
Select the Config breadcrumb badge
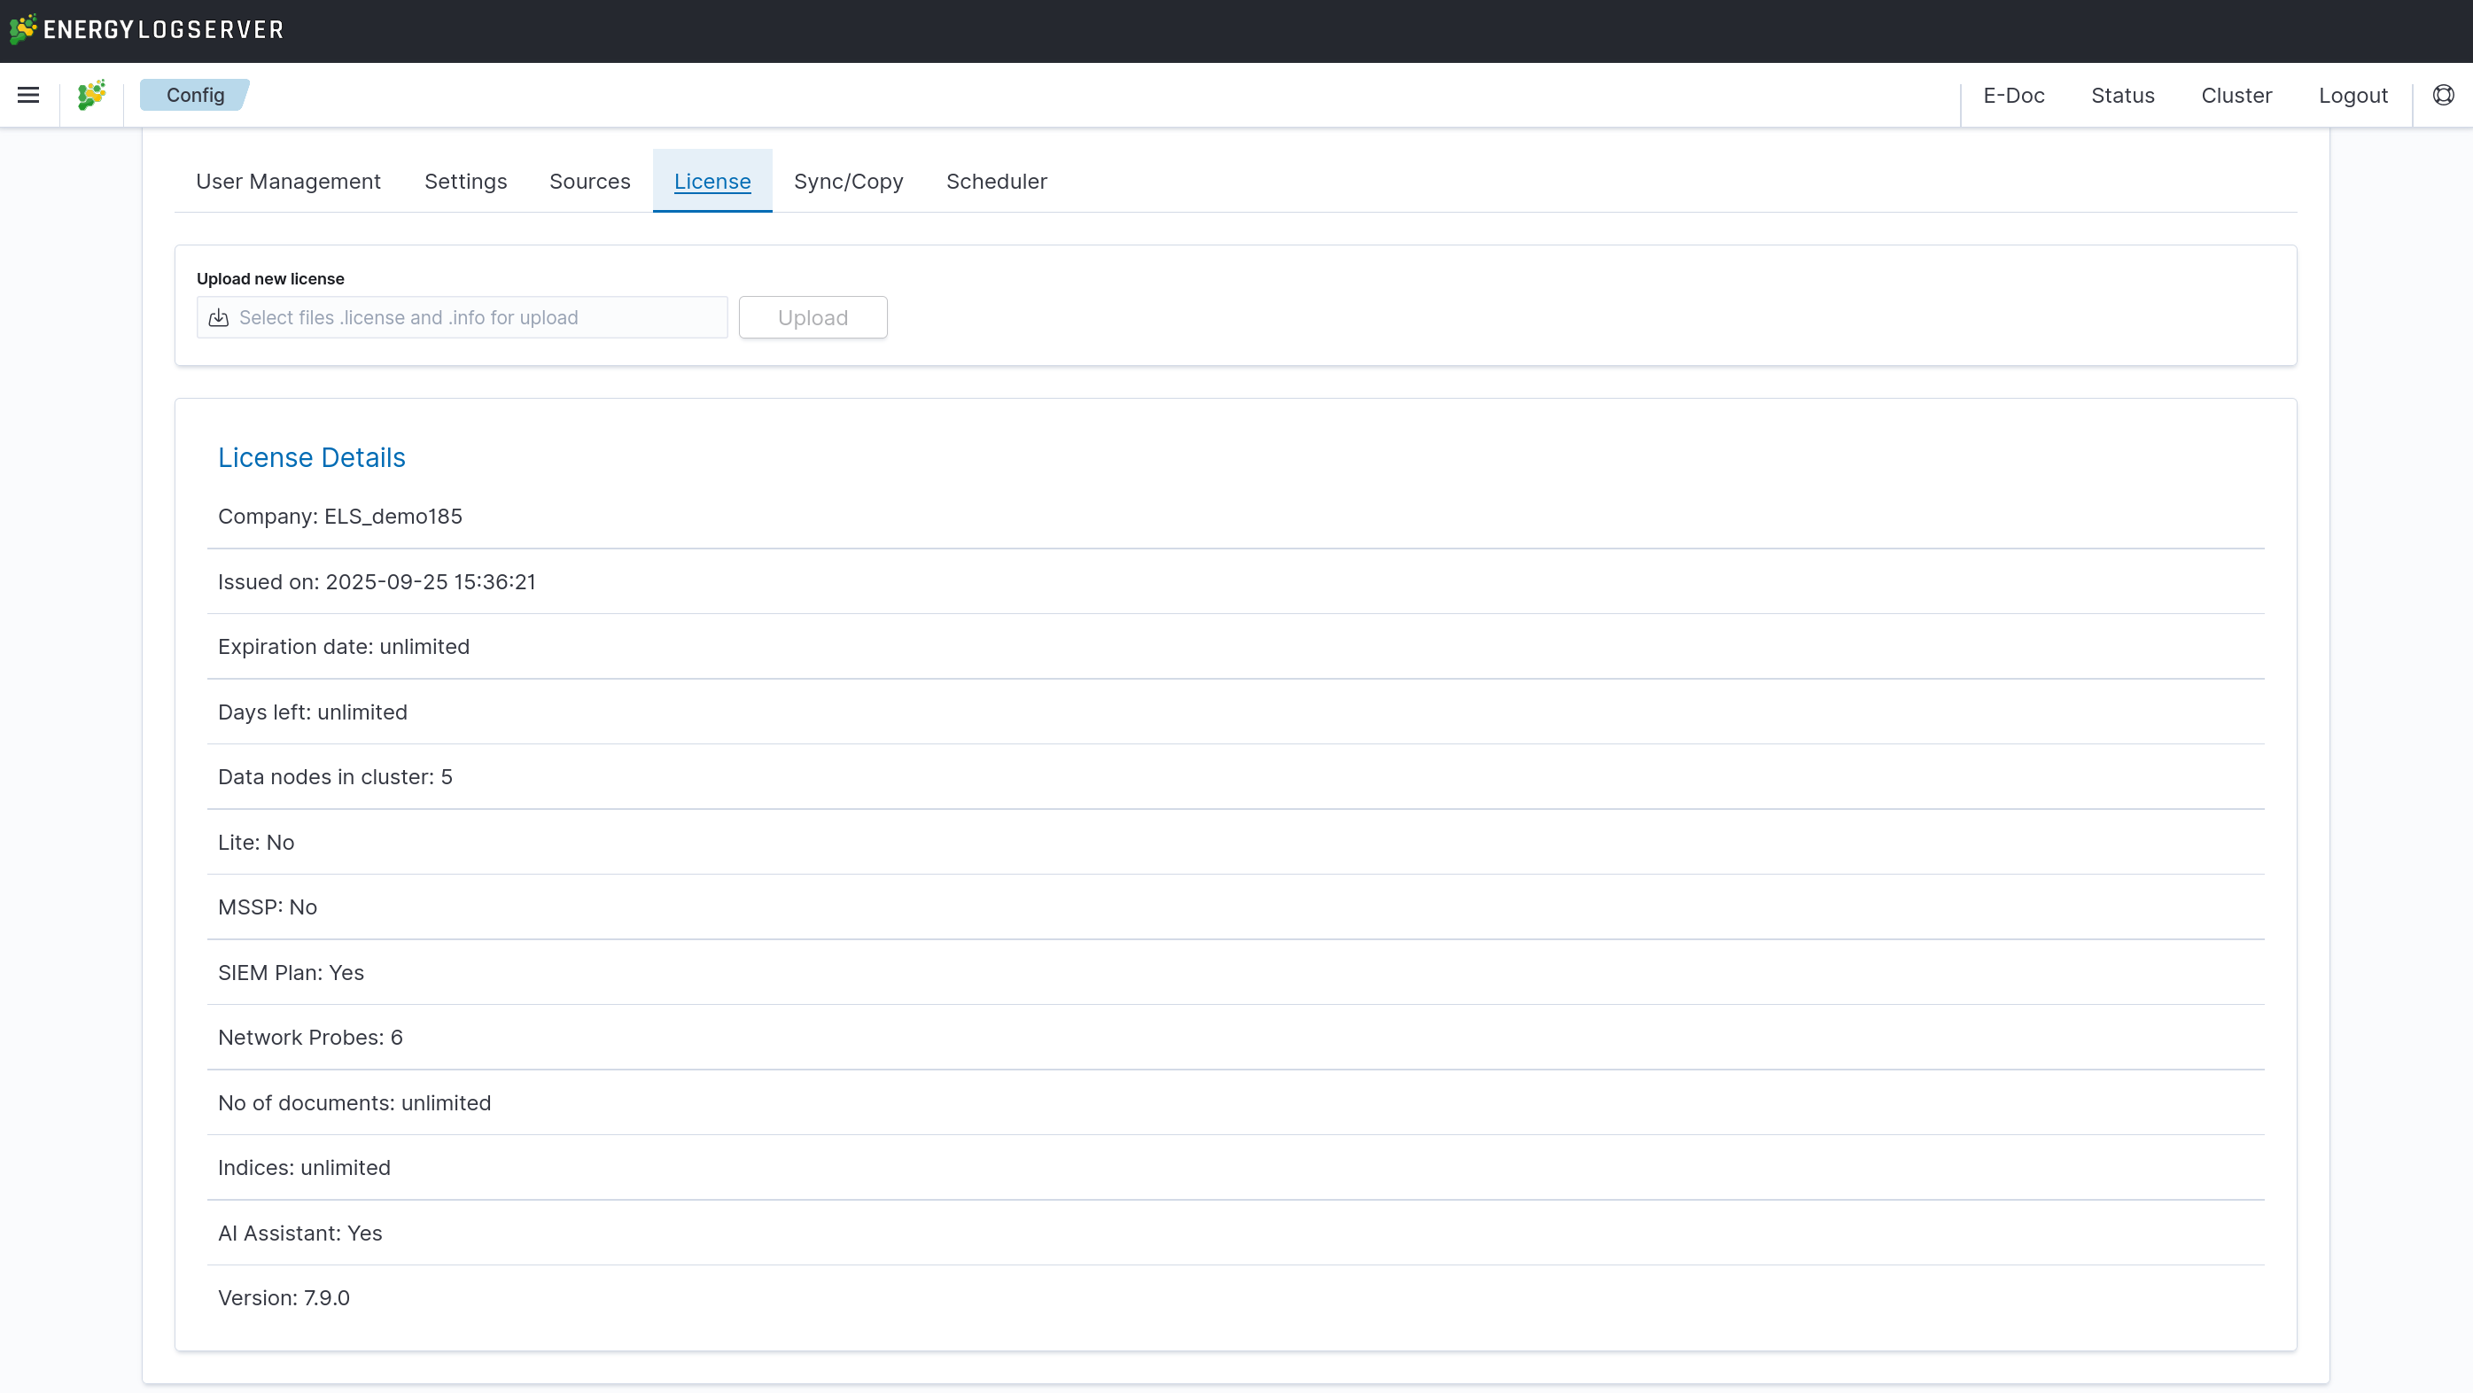pyautogui.click(x=195, y=95)
